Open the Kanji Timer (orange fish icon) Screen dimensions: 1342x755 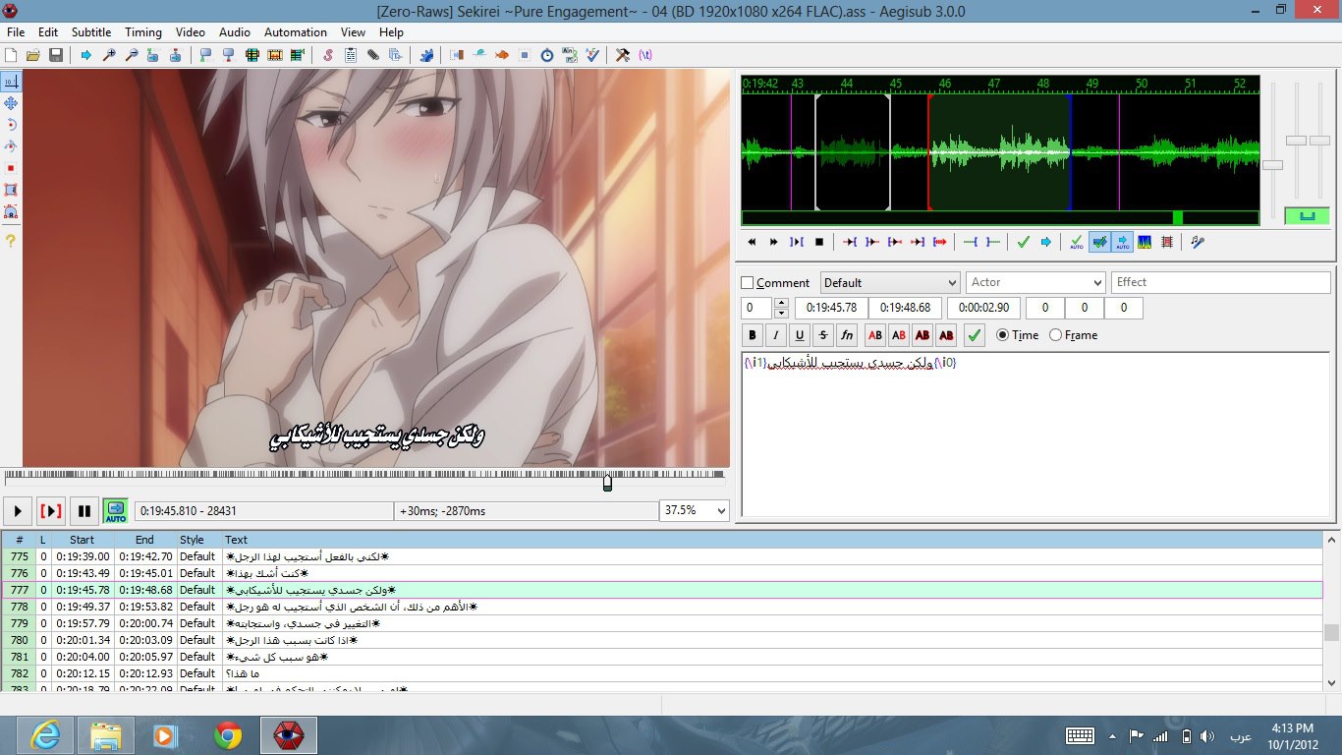tap(502, 55)
